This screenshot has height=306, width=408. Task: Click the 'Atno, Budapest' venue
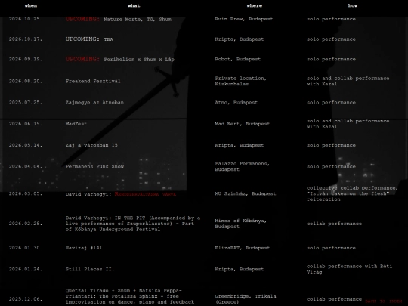pos(236,103)
